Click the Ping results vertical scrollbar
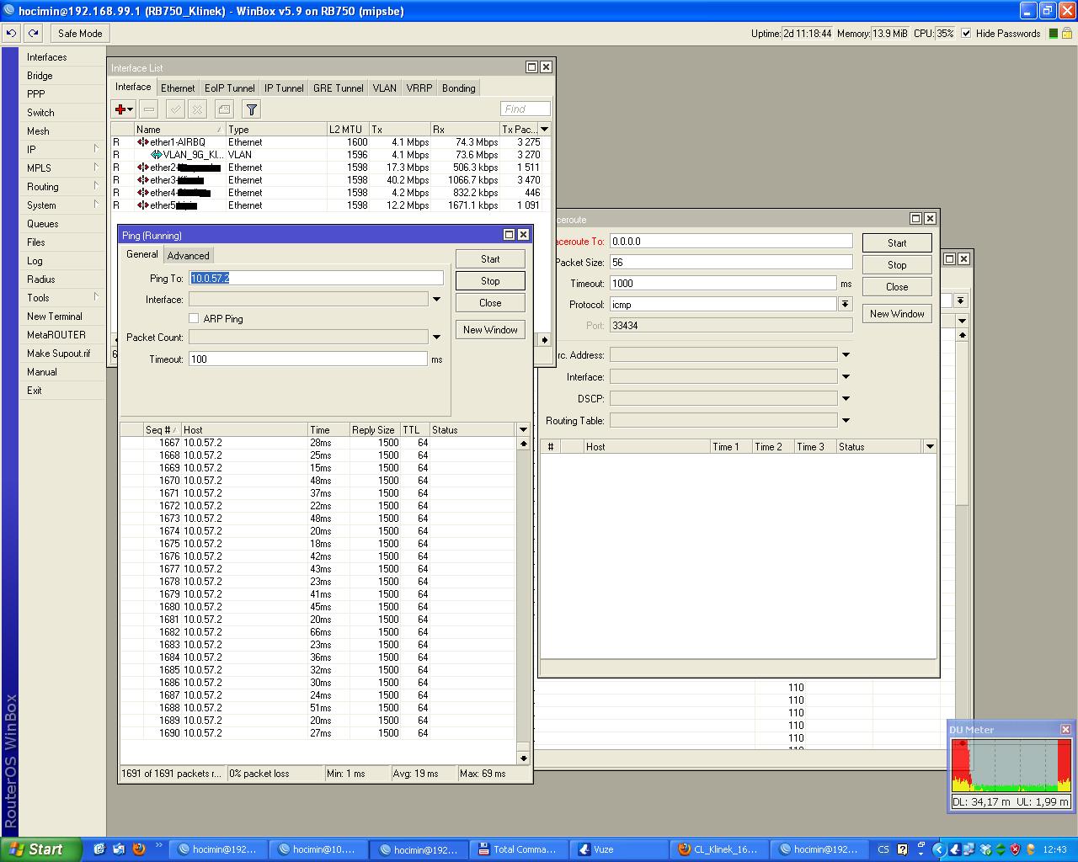The width and height of the screenshot is (1078, 862). 523,598
